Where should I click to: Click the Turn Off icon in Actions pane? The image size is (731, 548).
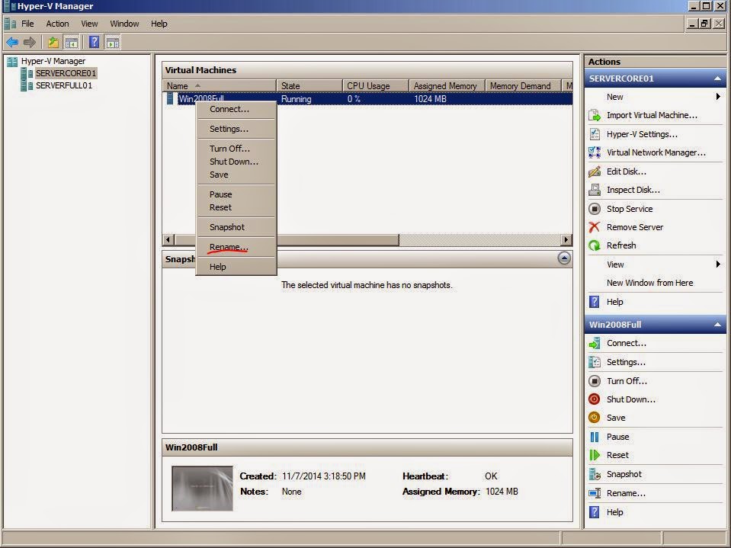[595, 381]
